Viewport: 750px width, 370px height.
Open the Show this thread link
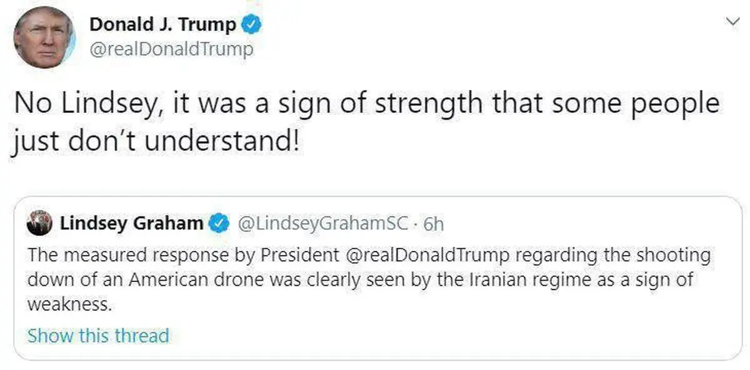pos(98,336)
